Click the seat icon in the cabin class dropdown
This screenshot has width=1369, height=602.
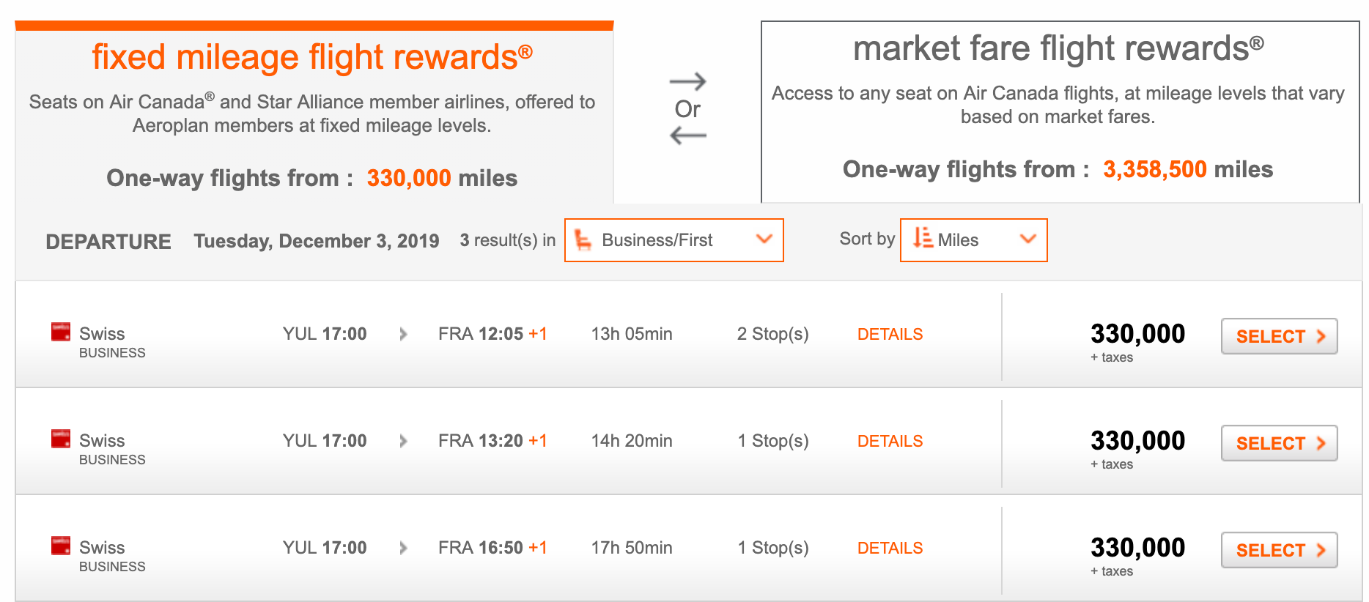pos(583,240)
